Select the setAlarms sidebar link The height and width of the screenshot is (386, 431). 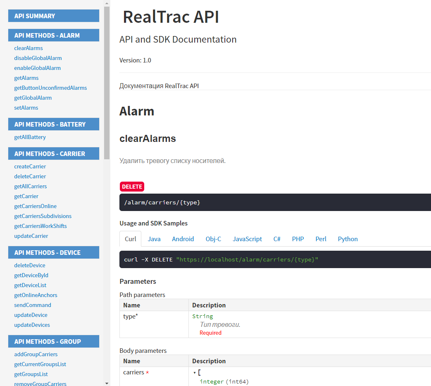click(x=26, y=108)
